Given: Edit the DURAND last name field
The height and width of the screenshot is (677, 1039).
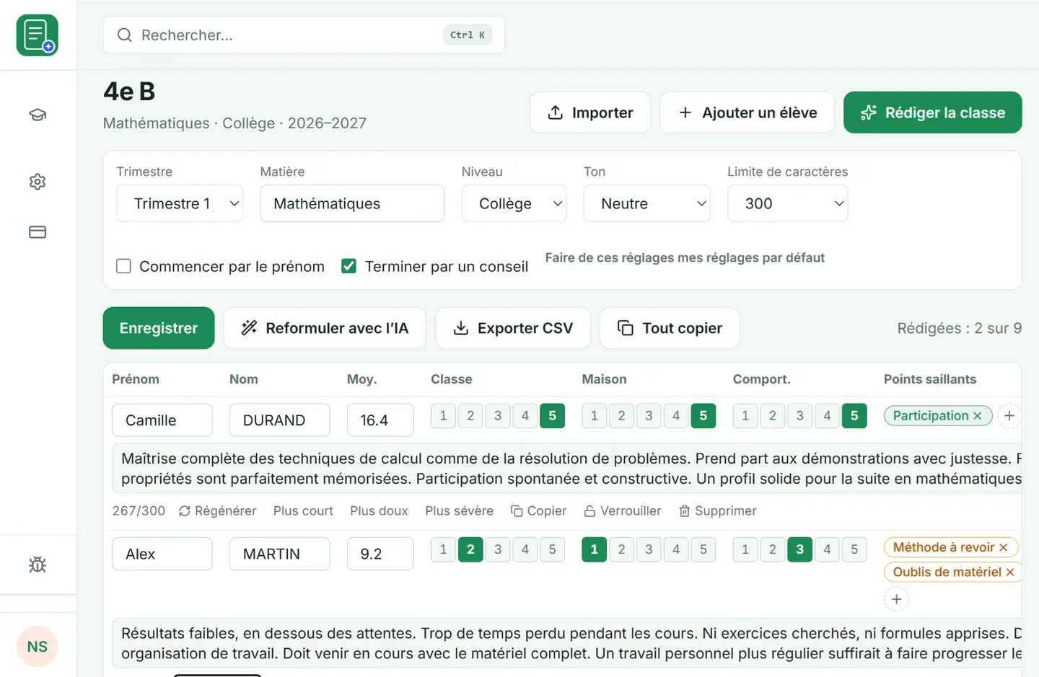Looking at the screenshot, I should (x=280, y=420).
